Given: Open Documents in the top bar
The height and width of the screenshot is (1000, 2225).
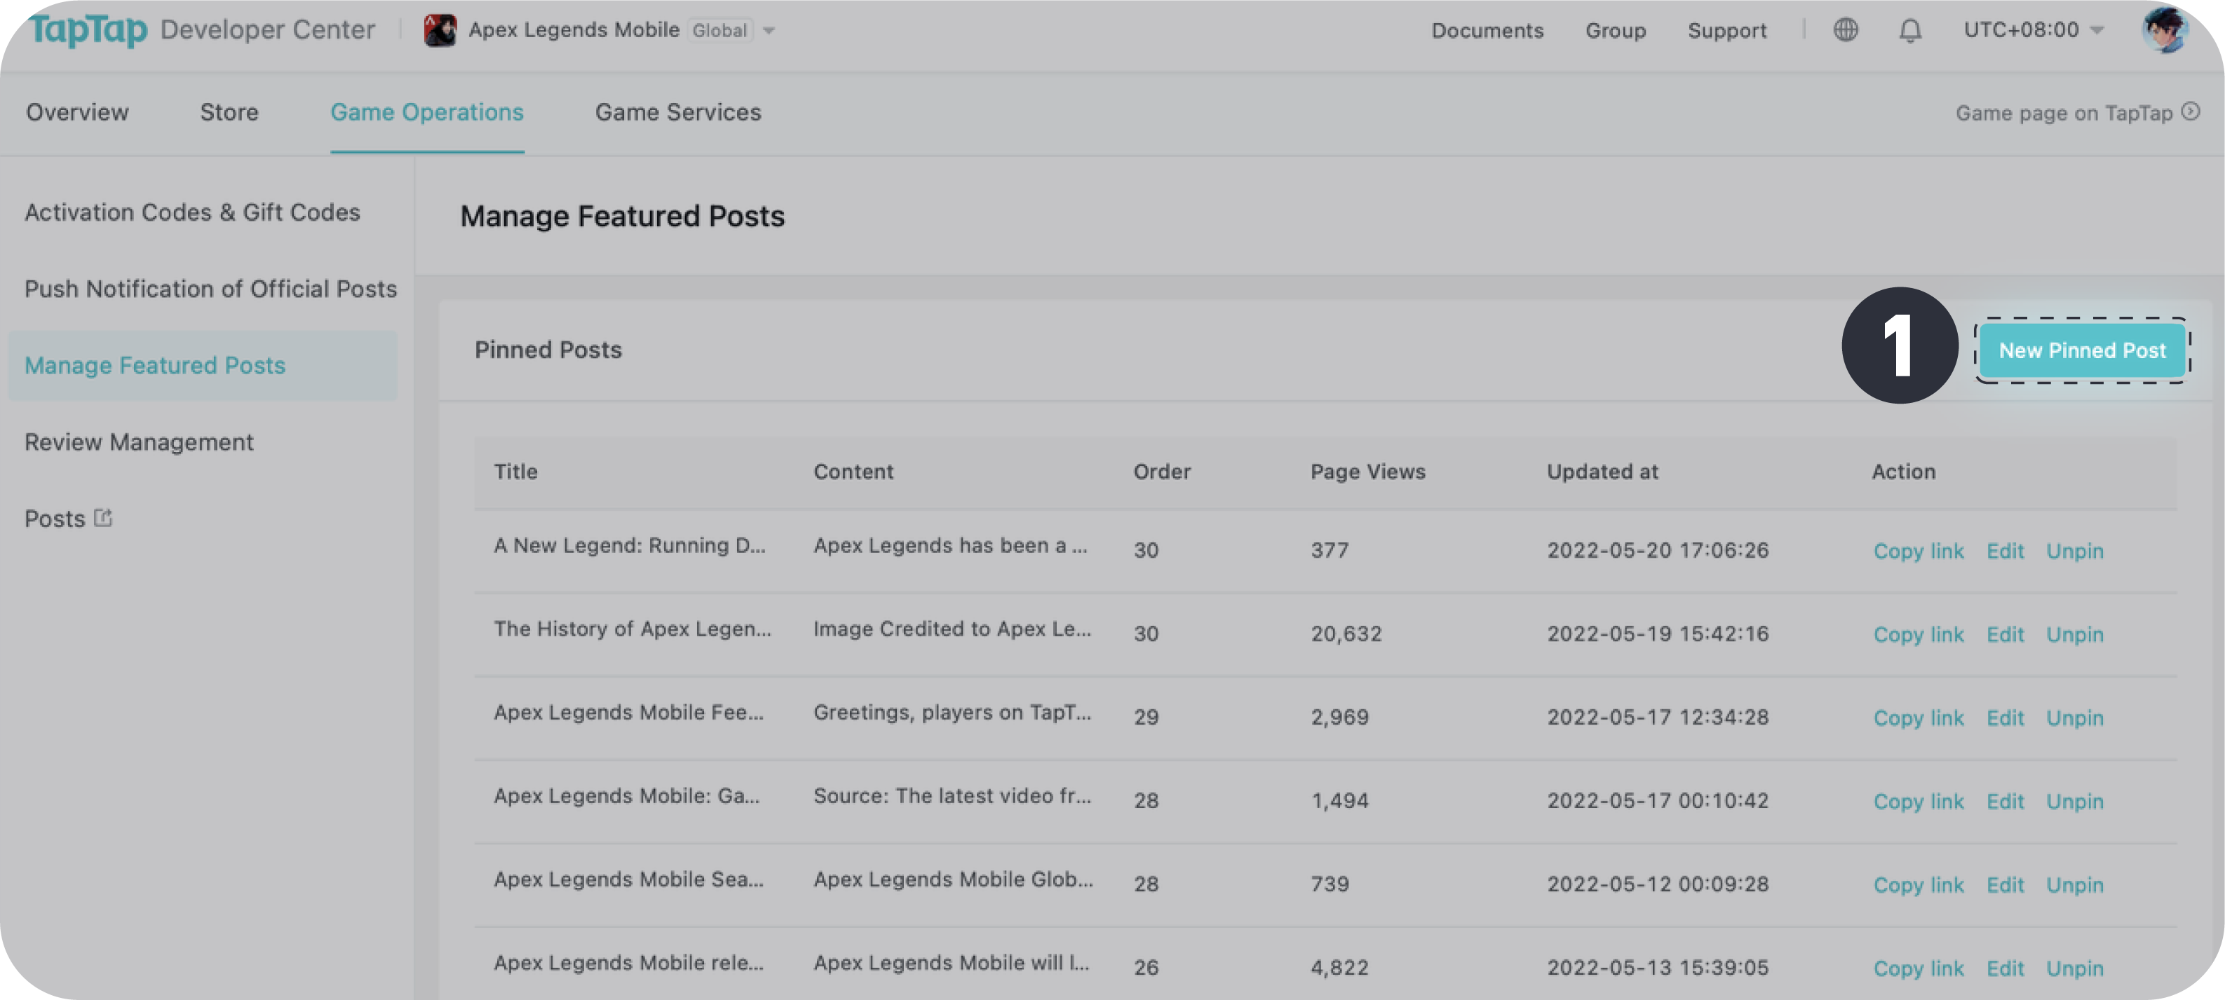Looking at the screenshot, I should pyautogui.click(x=1487, y=30).
